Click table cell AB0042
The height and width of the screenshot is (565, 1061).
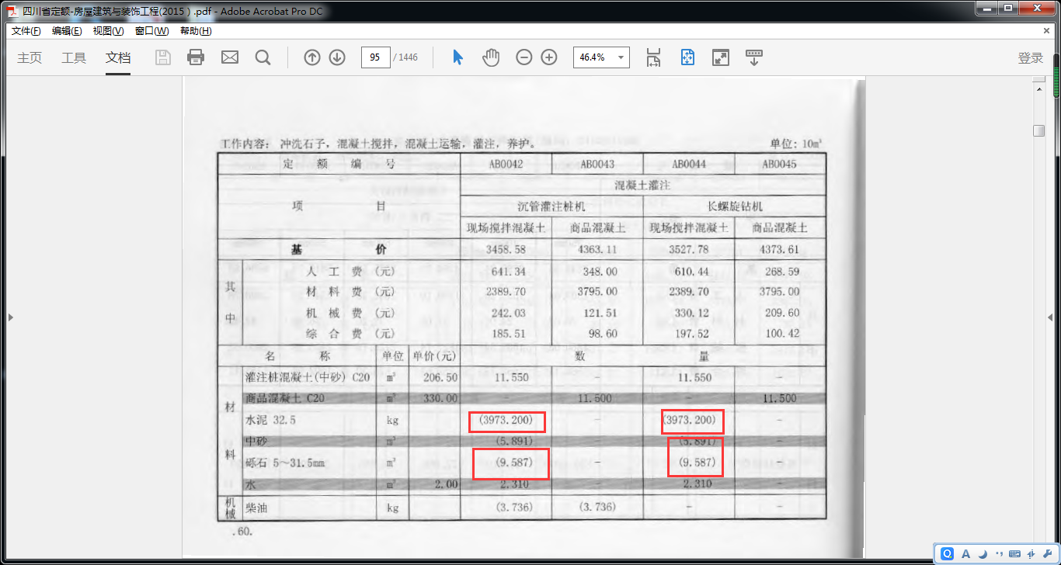point(506,165)
